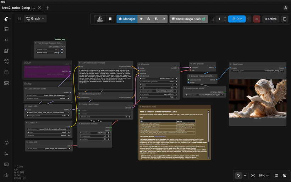Toggle the console terminal icon
Screen dimensions: 291x182
click(6, 153)
